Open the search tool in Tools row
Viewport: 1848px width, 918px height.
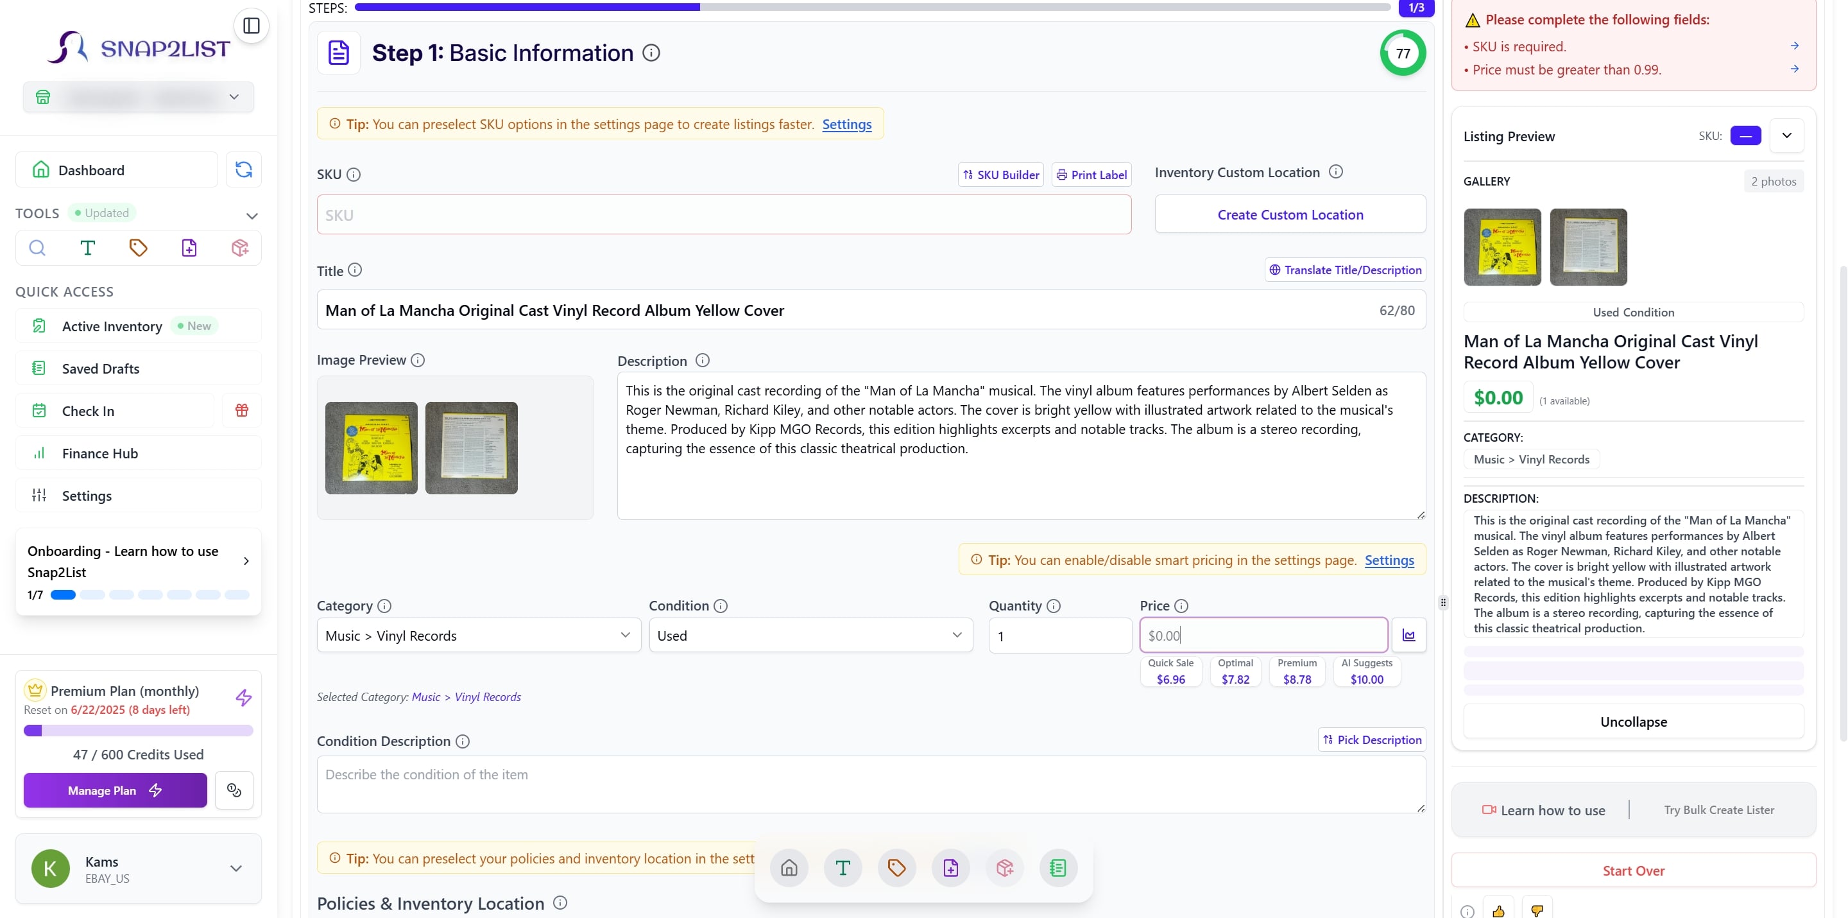click(37, 248)
